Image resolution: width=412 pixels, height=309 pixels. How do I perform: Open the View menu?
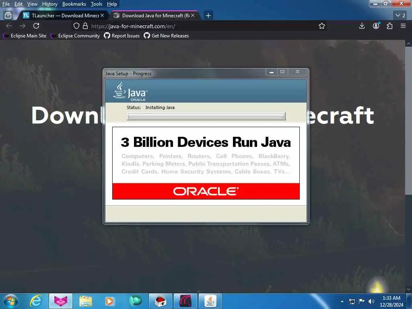tap(32, 4)
